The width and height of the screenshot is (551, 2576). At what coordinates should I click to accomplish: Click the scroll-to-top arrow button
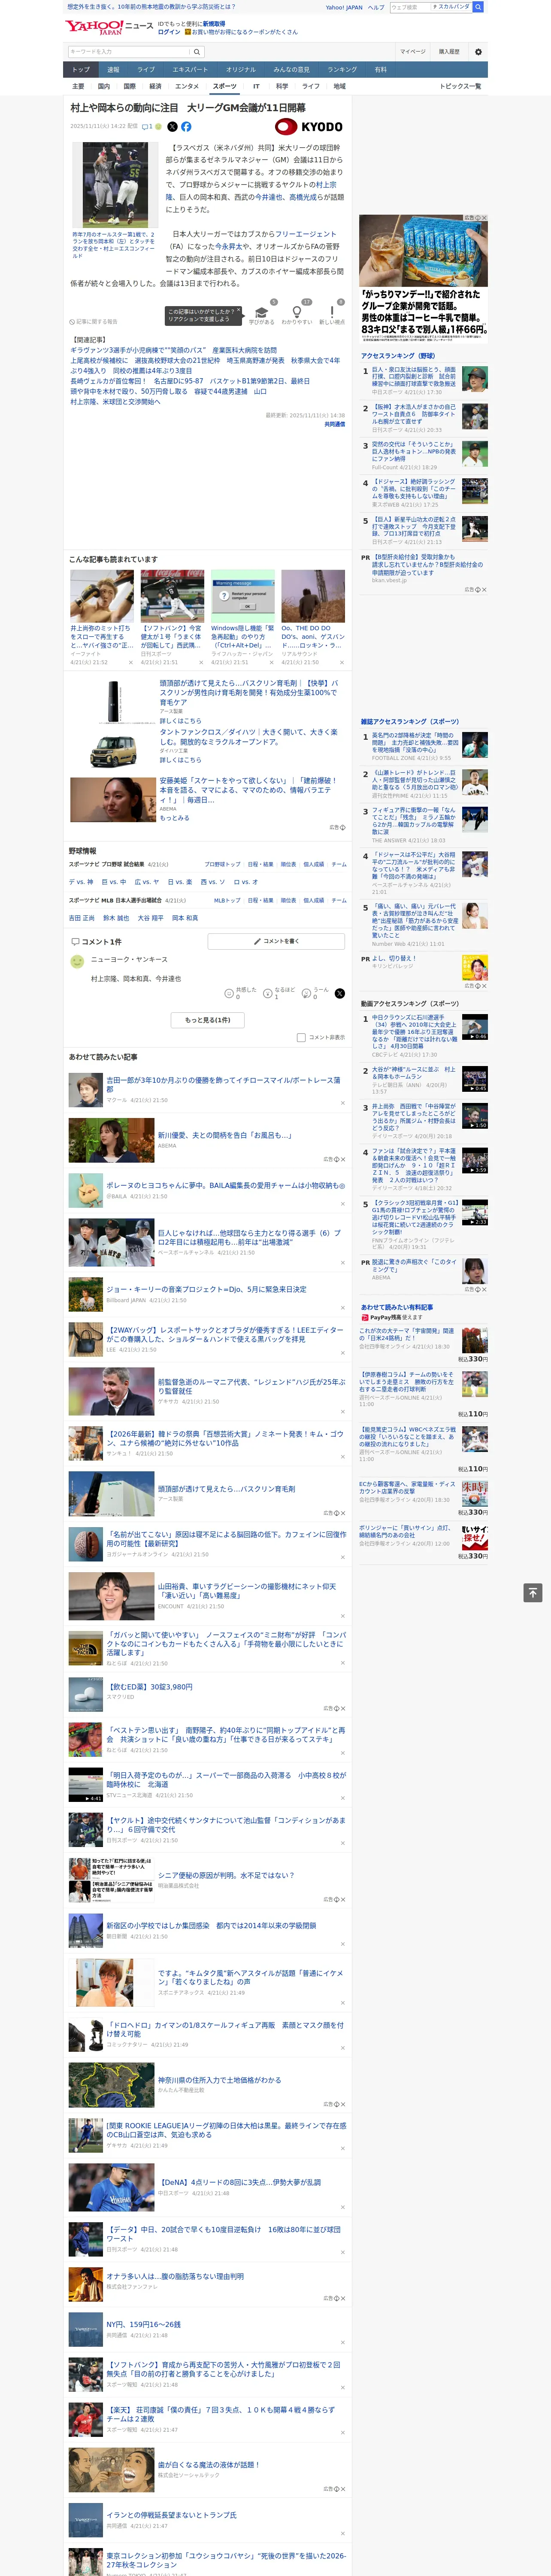pos(533,1593)
